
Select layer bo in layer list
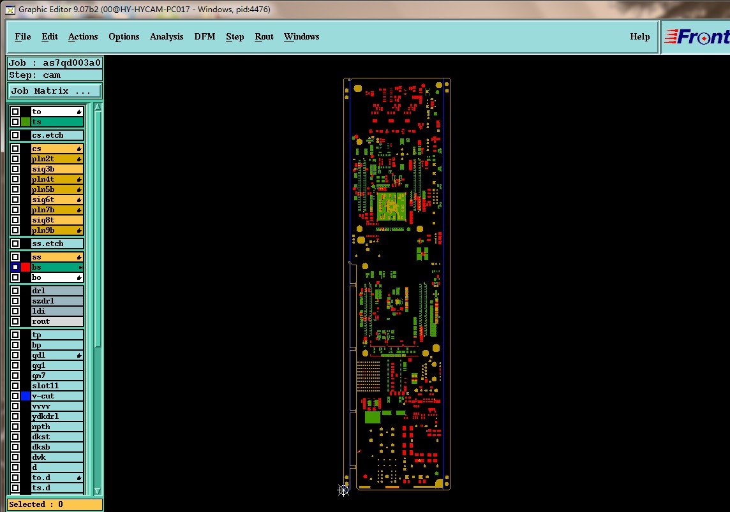[x=57, y=277]
